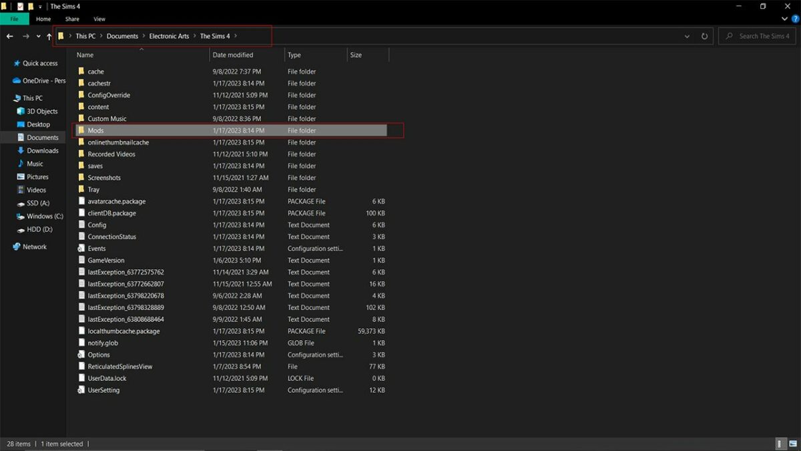Viewport: 801px width, 451px height.
Task: Sort by Date modified column header
Action: coord(233,55)
